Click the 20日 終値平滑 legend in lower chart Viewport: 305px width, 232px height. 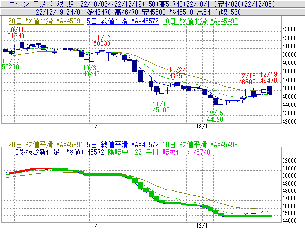[x=46, y=145]
